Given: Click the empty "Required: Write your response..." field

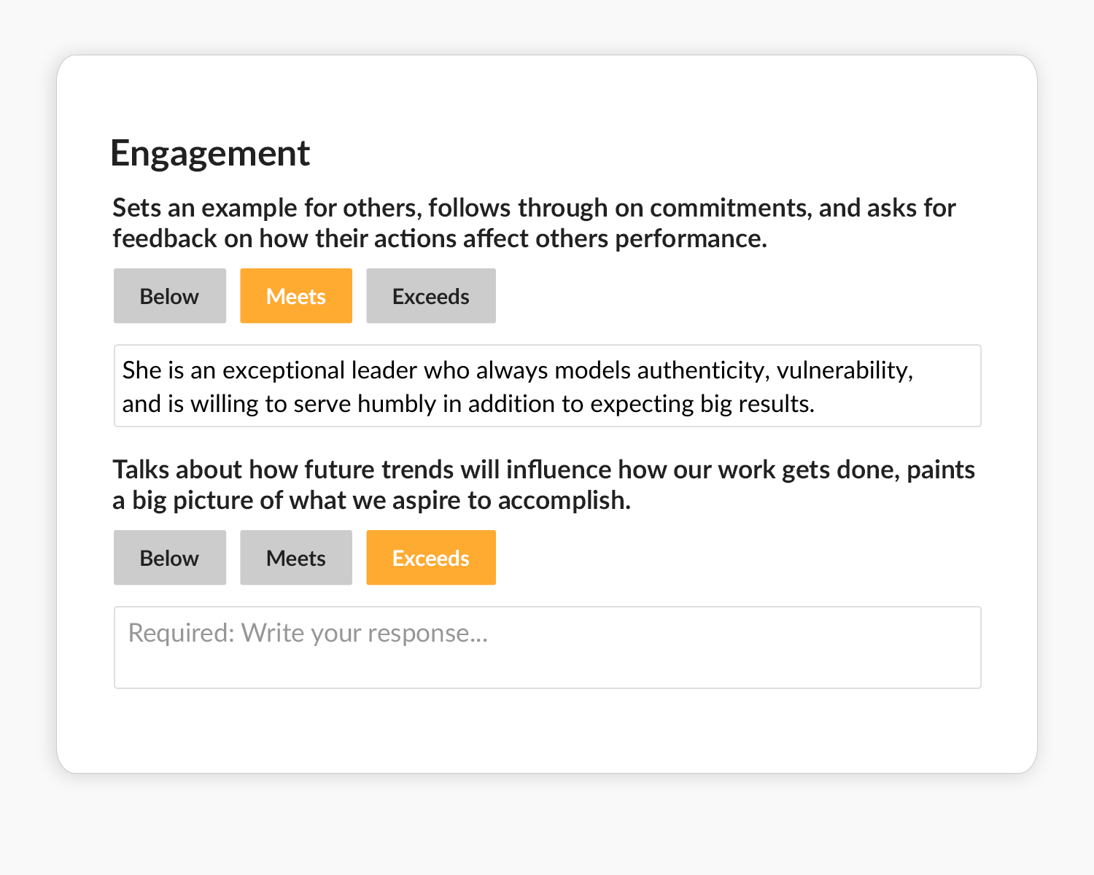Looking at the screenshot, I should [x=547, y=647].
